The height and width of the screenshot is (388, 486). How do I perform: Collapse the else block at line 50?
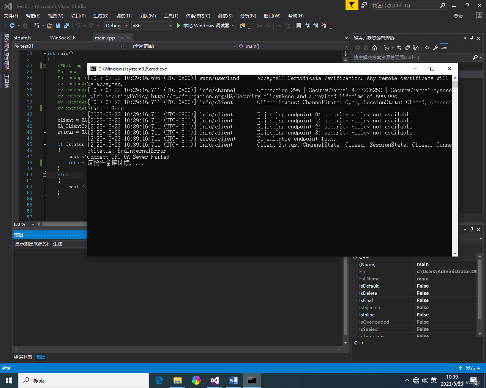pos(44,175)
